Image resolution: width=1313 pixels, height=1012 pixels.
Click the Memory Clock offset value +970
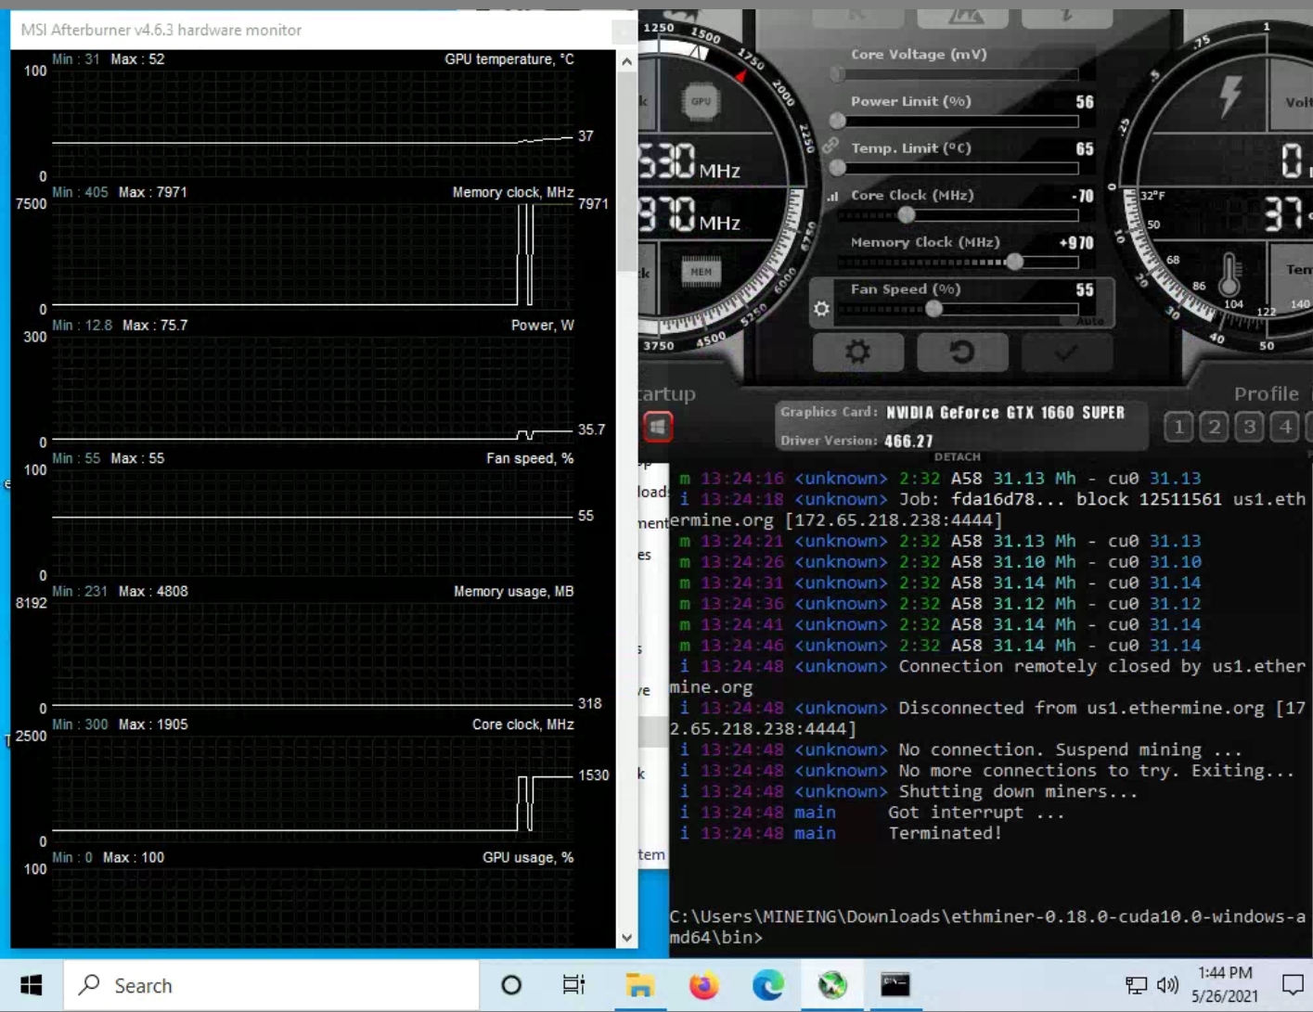pyautogui.click(x=1076, y=243)
